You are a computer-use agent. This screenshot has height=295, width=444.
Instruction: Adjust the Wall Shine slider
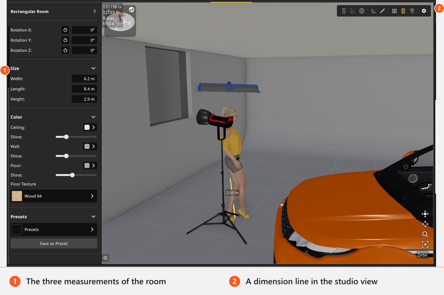tap(76, 156)
